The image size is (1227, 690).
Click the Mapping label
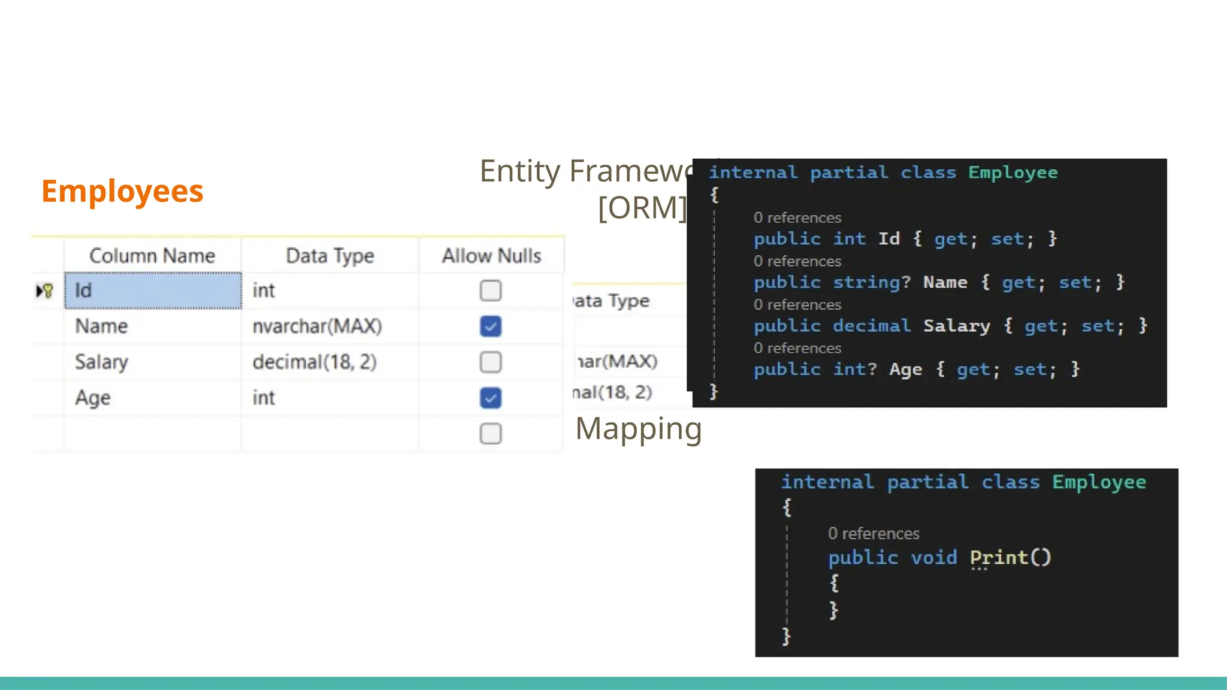click(x=638, y=429)
